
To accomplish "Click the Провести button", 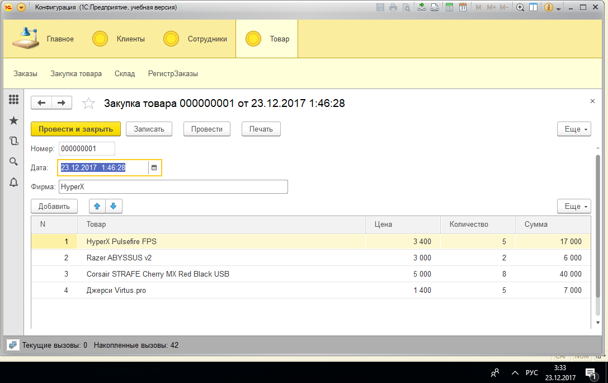I will tap(206, 129).
